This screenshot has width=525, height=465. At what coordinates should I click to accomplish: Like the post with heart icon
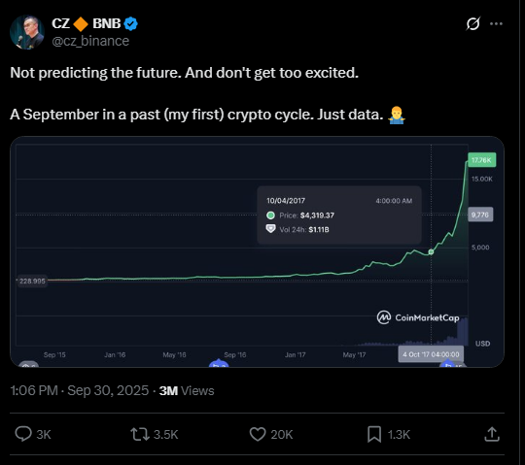[258, 434]
